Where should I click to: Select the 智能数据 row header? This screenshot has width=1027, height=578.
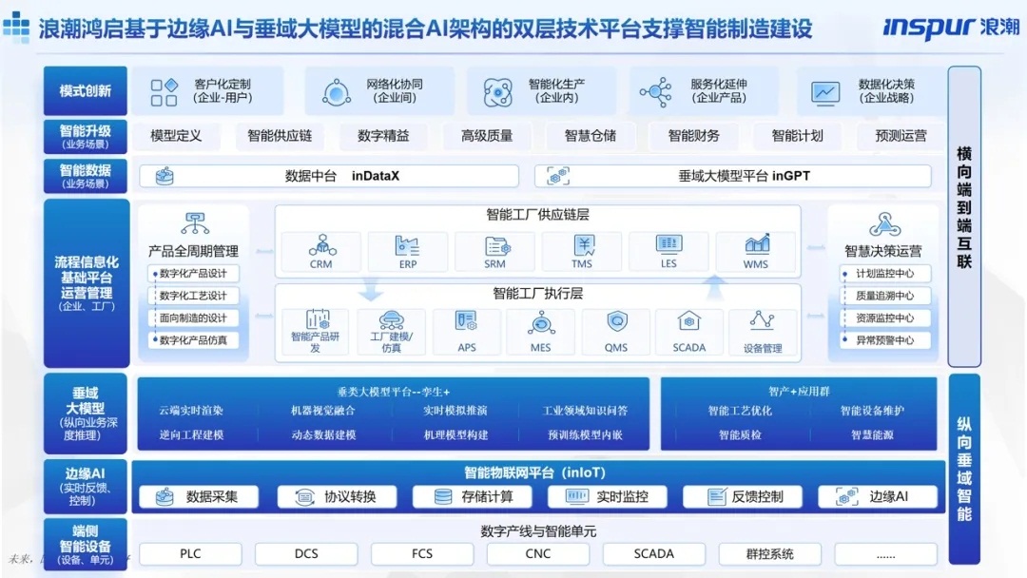pos(86,176)
